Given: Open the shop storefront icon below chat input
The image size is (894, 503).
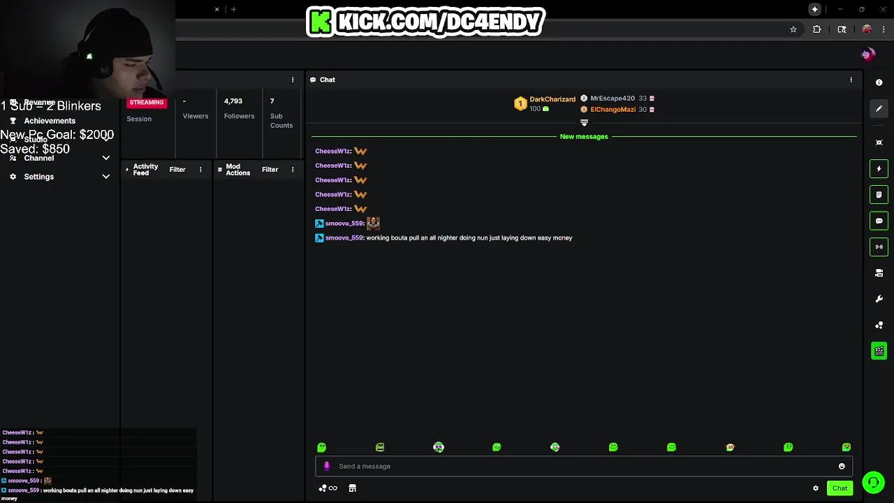Looking at the screenshot, I should click(x=352, y=488).
